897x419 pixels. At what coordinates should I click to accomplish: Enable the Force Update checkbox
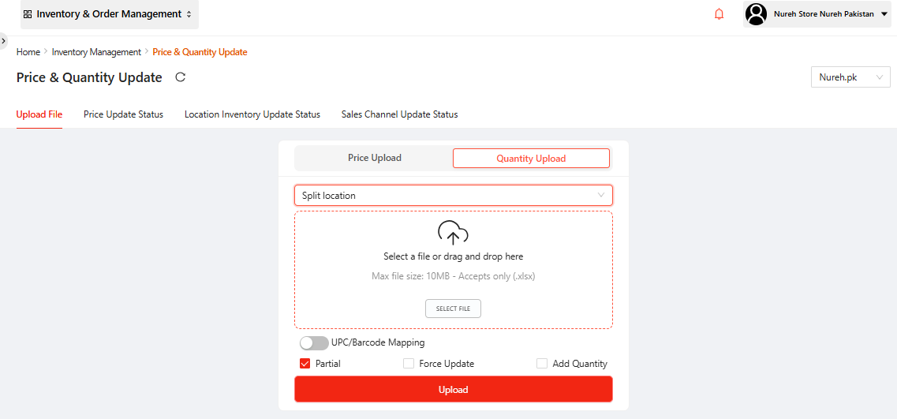click(409, 364)
